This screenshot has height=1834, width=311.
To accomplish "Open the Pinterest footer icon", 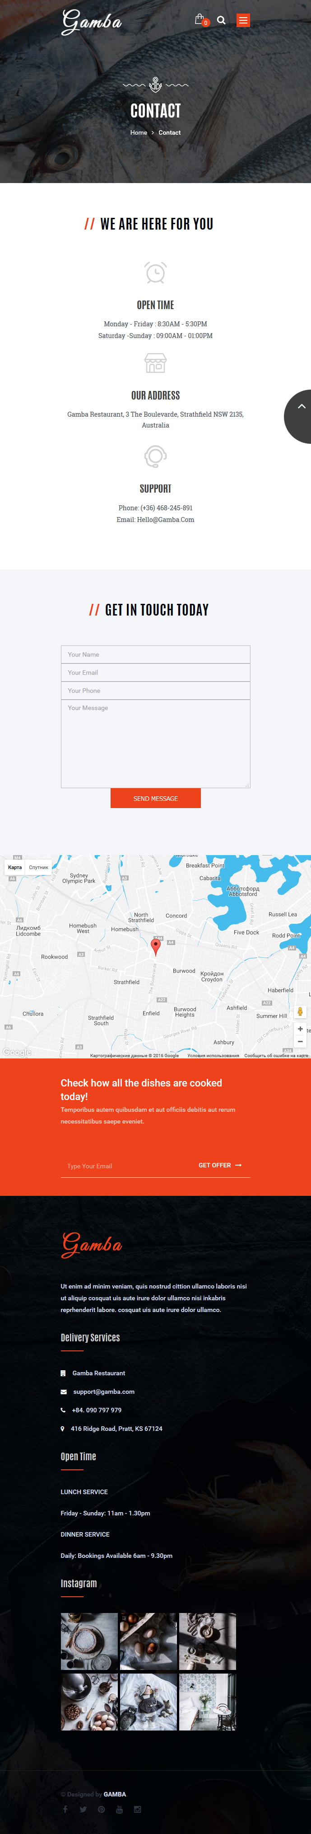I will click(101, 1809).
